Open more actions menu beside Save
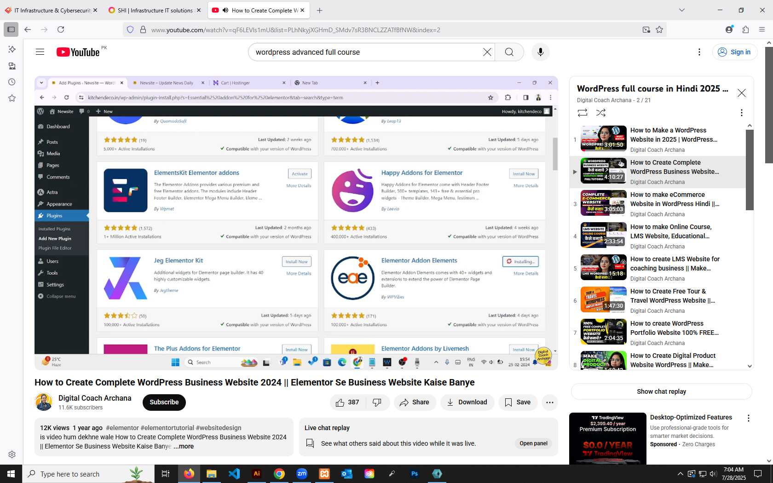Image resolution: width=773 pixels, height=483 pixels. pos(550,402)
